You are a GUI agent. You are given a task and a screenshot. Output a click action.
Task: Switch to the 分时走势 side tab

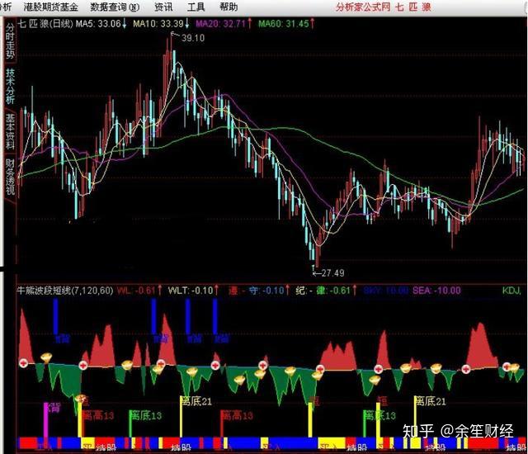coord(10,41)
